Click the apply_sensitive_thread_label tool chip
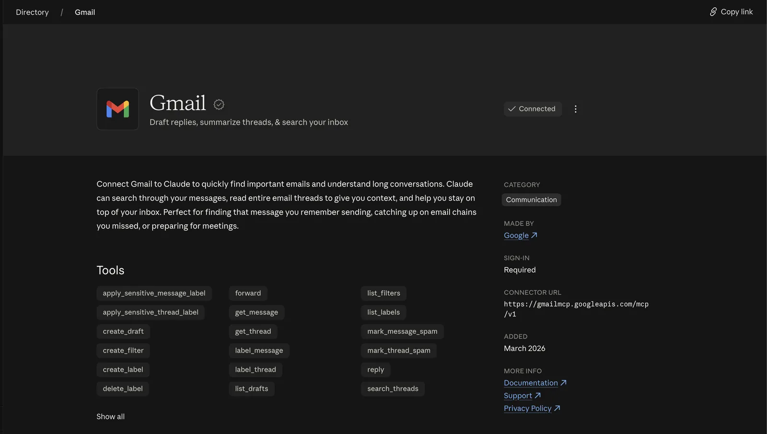 click(151, 312)
